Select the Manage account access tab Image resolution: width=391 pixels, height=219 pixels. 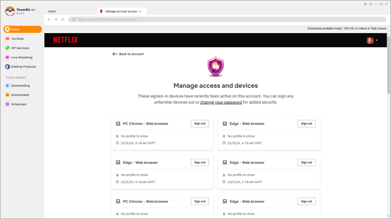coord(122,11)
